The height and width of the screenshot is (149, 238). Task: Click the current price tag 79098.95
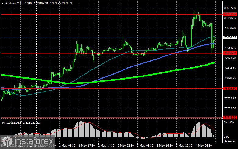(230, 37)
